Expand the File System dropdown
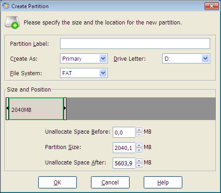This screenshot has height=193, width=221. tap(103, 73)
